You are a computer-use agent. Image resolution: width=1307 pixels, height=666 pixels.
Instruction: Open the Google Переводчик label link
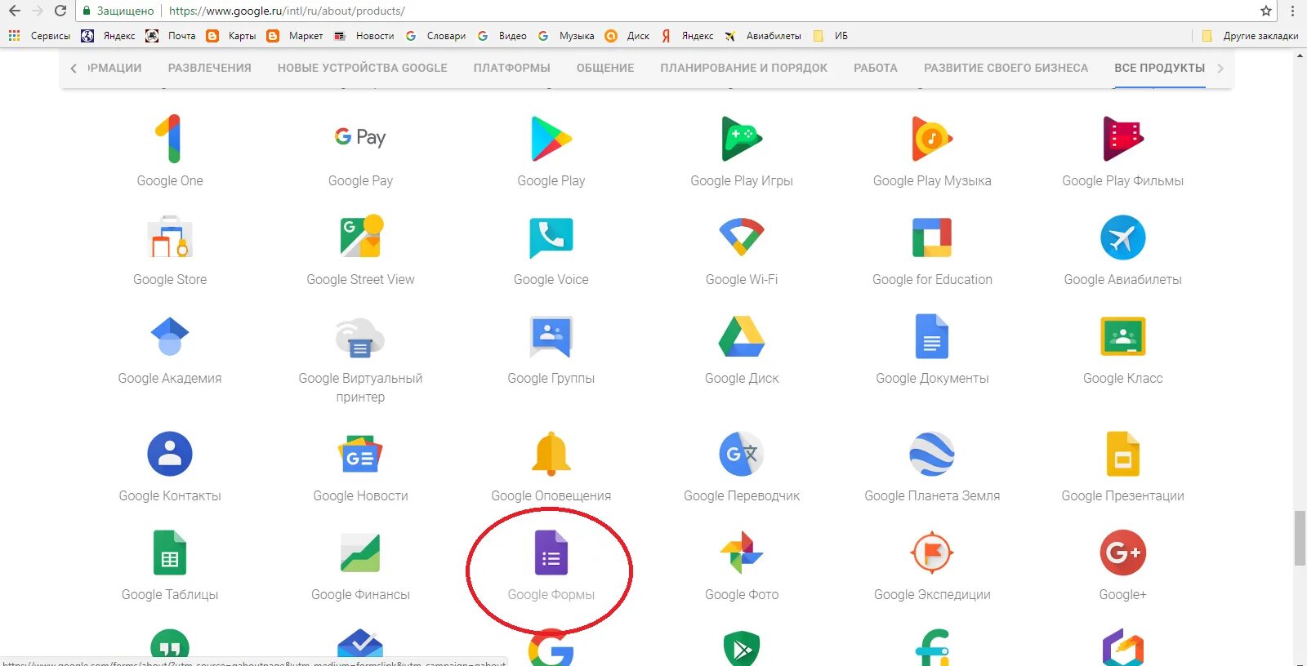(742, 496)
